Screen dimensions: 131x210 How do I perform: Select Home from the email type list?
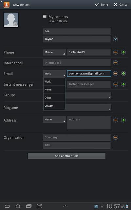54,90
